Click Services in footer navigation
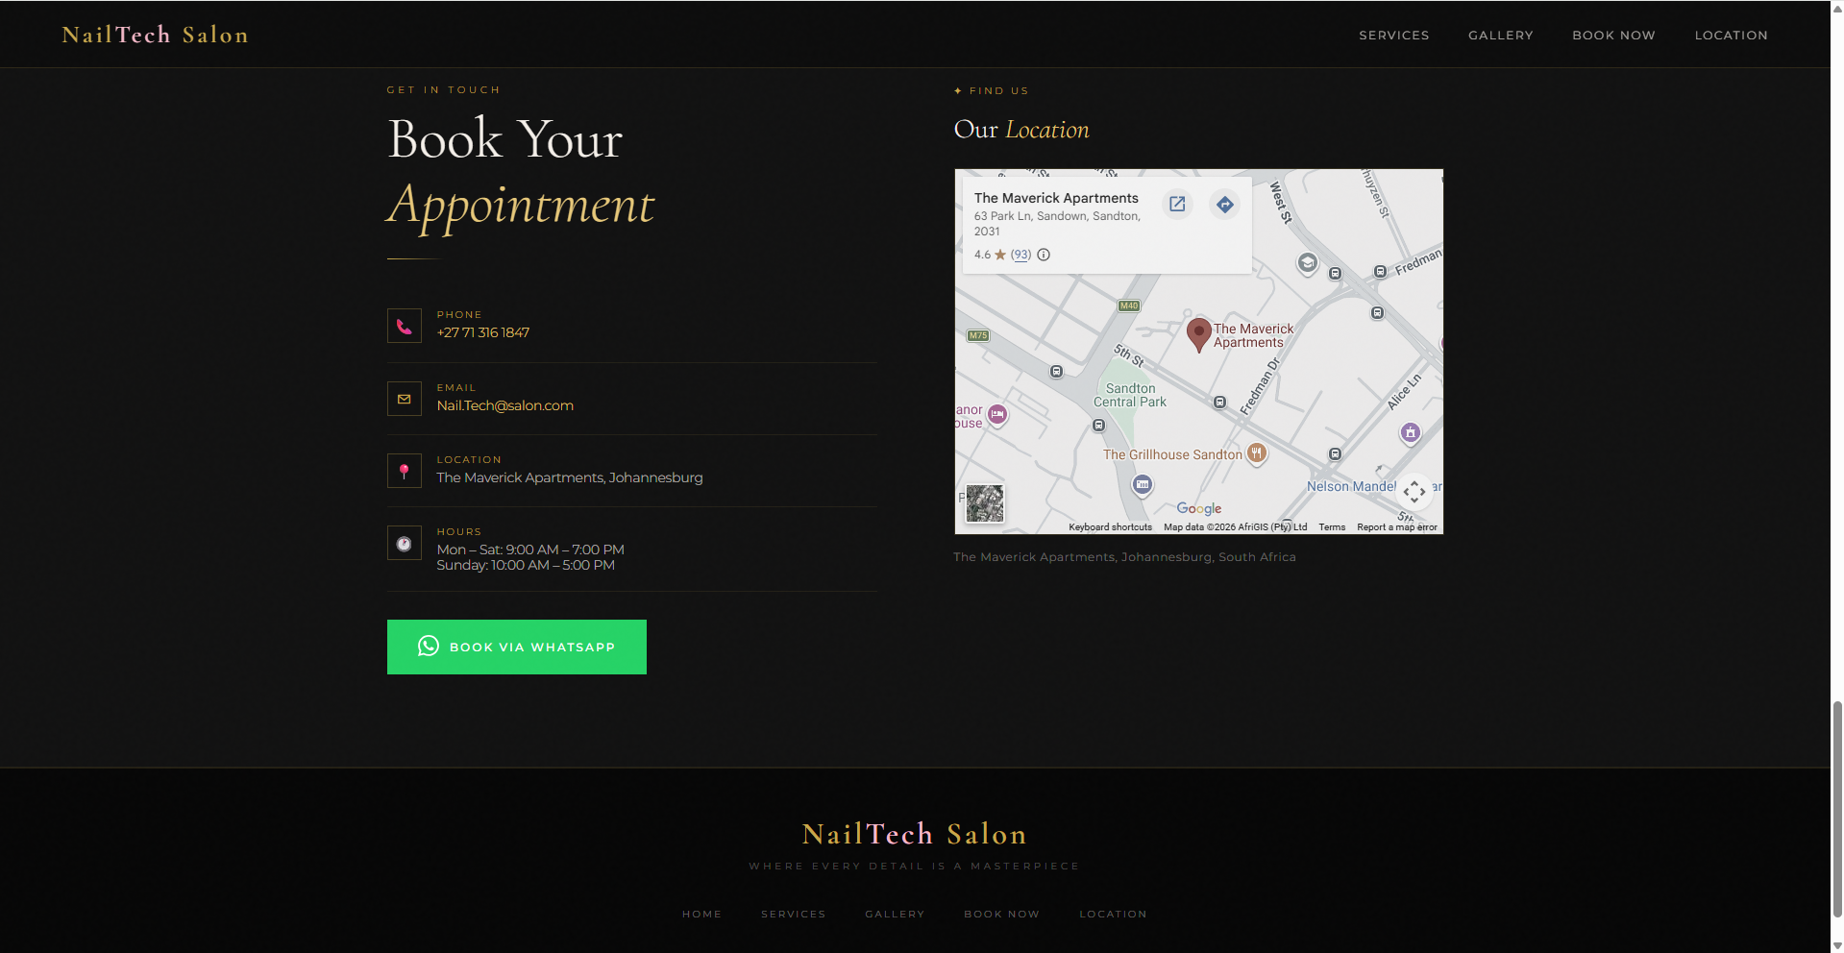Image resolution: width=1844 pixels, height=953 pixels. [x=794, y=914]
